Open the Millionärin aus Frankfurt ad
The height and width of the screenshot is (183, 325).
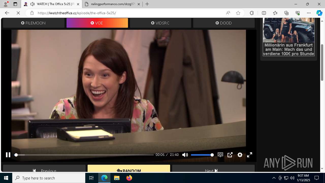tap(288, 37)
